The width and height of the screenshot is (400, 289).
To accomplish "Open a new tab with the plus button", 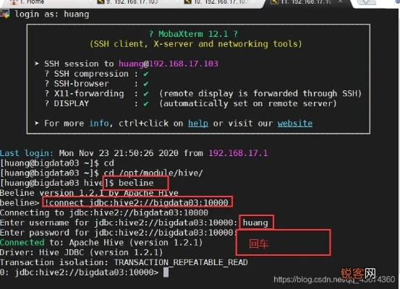I will click(367, 2).
